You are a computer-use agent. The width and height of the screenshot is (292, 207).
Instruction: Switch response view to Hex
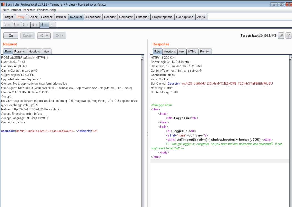[x=182, y=51]
